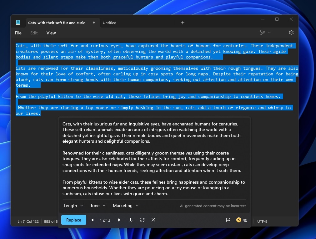The width and height of the screenshot is (316, 239).
Task: Click 'Ln 7, Col 122' status entry
Action: [x=28, y=221]
